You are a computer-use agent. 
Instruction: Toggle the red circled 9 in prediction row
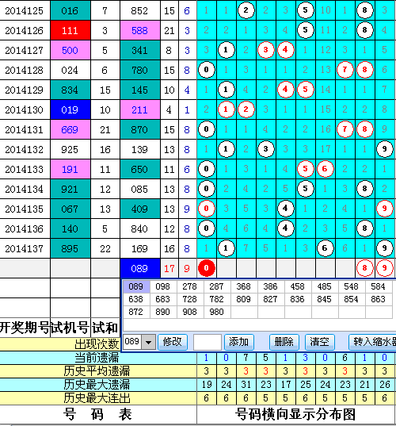(x=385, y=268)
